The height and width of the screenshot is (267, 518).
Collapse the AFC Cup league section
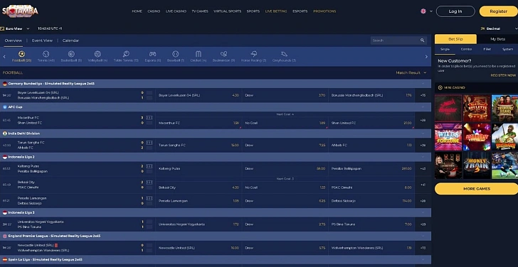(x=423, y=107)
